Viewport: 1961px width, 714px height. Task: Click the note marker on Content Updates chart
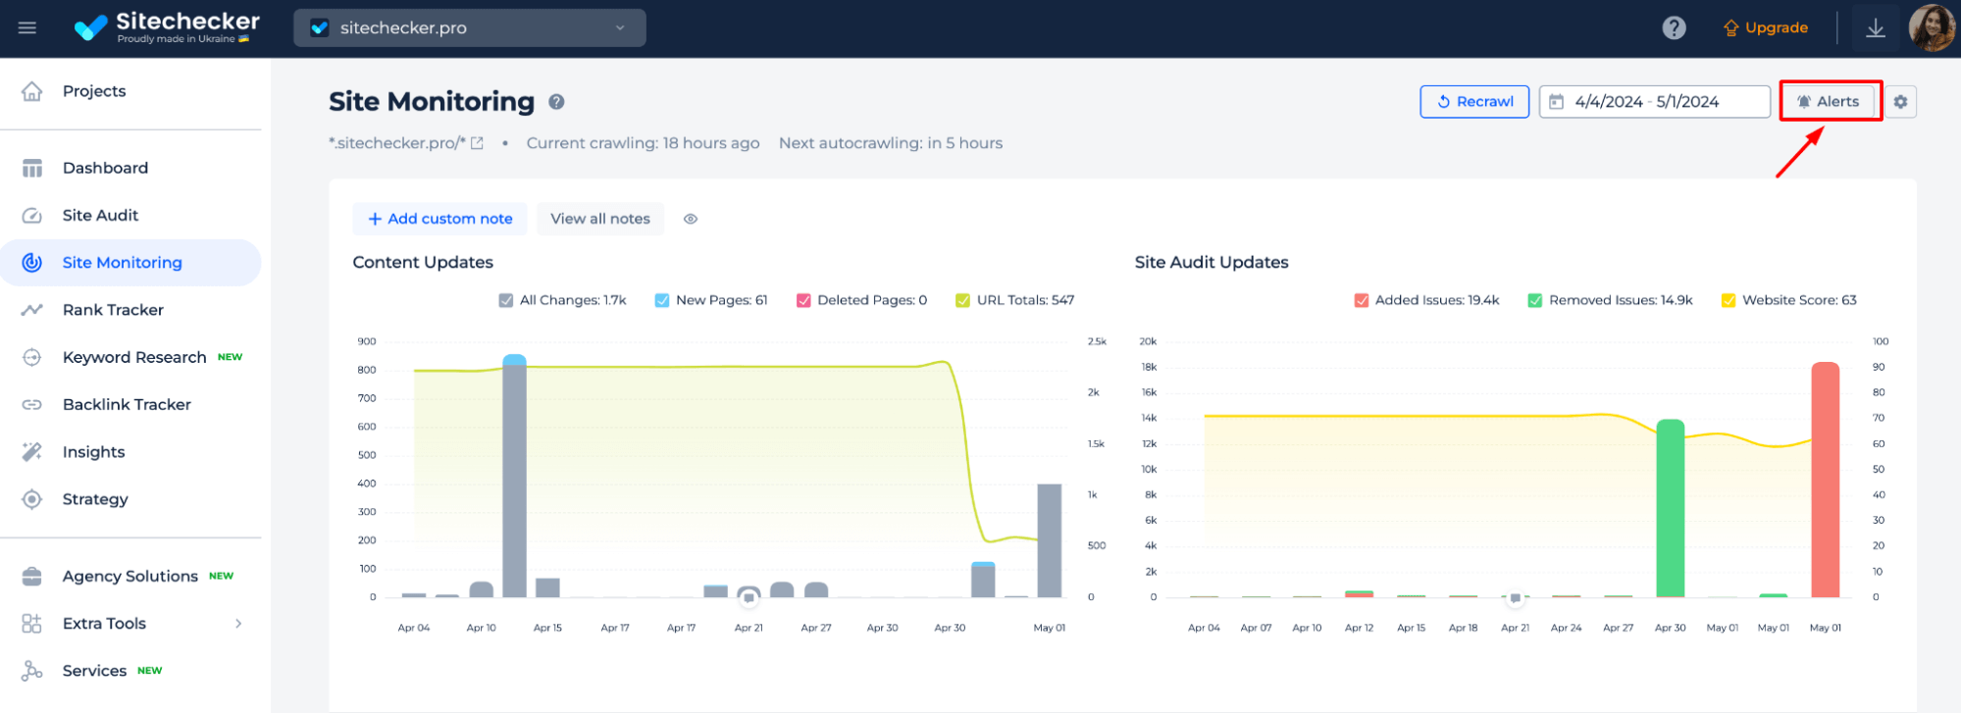click(x=748, y=596)
